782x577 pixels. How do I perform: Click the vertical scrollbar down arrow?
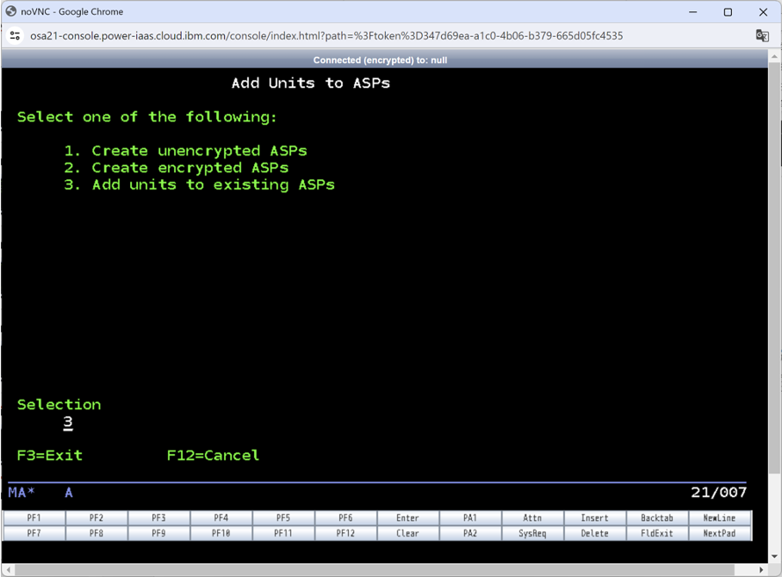(x=774, y=556)
